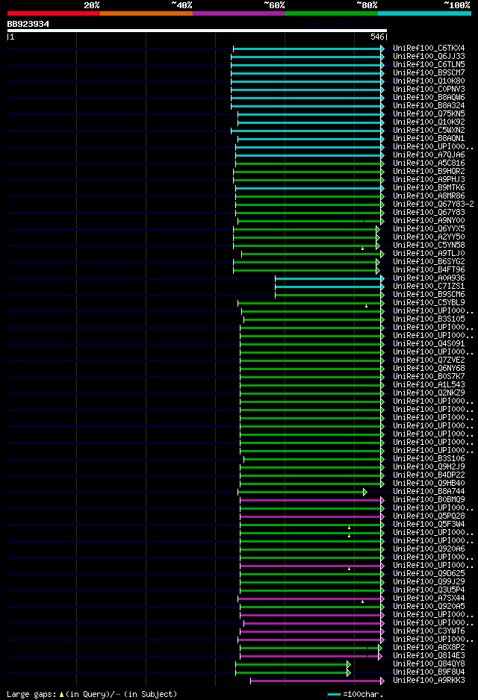Open UniRef100_A5C816 hit
Image resolution: width=478 pixels, height=700 pixels.
(429, 163)
